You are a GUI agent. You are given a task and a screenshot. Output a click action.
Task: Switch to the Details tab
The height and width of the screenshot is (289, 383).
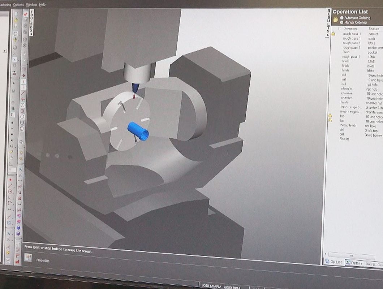[354, 263]
